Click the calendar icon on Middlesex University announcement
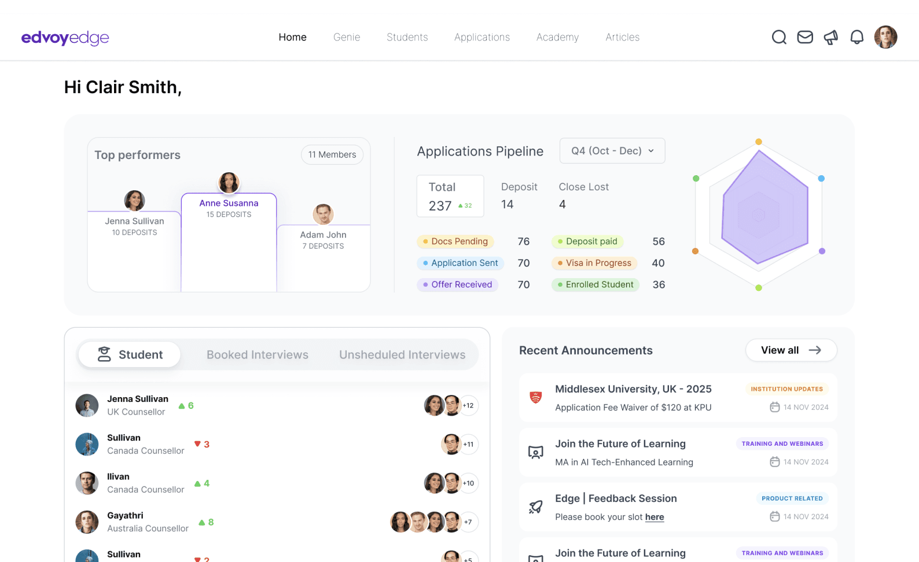This screenshot has height=562, width=919. tap(775, 407)
